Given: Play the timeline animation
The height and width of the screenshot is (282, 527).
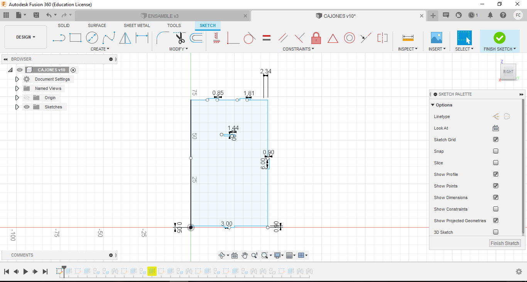Looking at the screenshot, I should click(x=25, y=272).
